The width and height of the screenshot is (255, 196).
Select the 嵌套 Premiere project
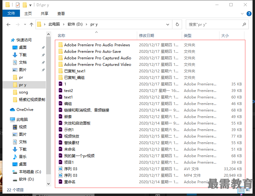[x=68, y=116]
